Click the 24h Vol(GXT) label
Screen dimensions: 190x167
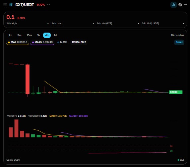104,23
